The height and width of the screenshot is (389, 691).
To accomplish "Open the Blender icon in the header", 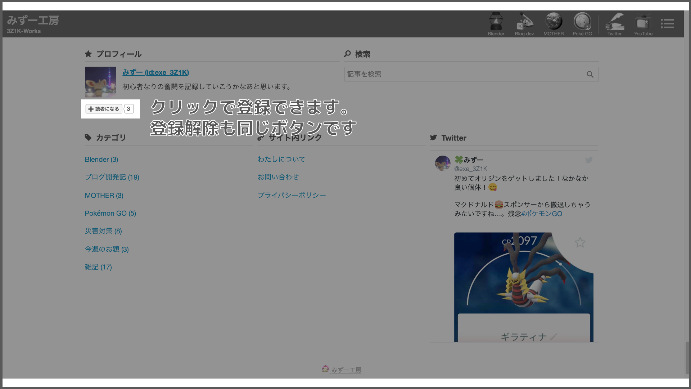I will 496,24.
